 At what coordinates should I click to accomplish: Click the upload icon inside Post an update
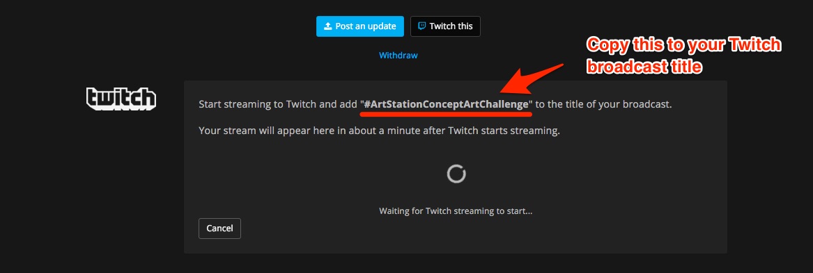[x=327, y=26]
